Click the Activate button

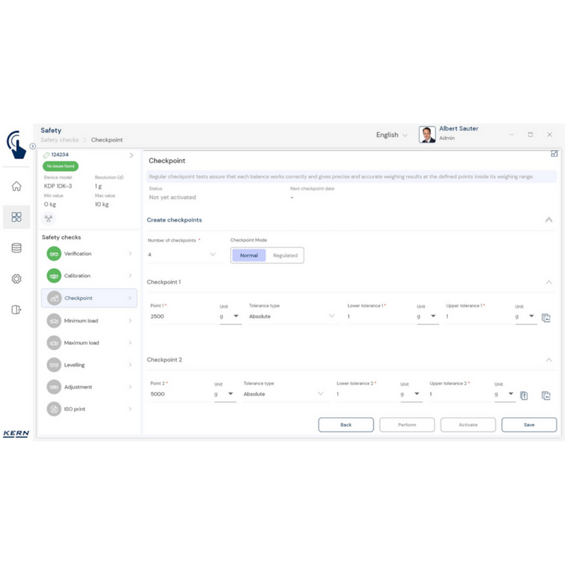468,425
